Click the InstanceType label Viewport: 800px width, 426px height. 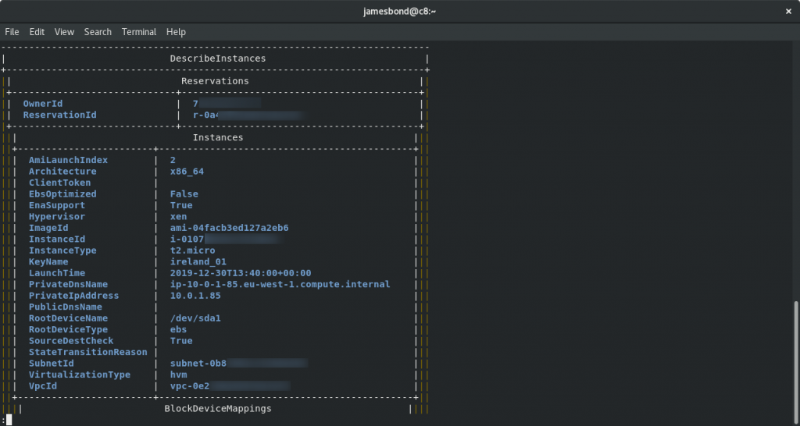62,250
